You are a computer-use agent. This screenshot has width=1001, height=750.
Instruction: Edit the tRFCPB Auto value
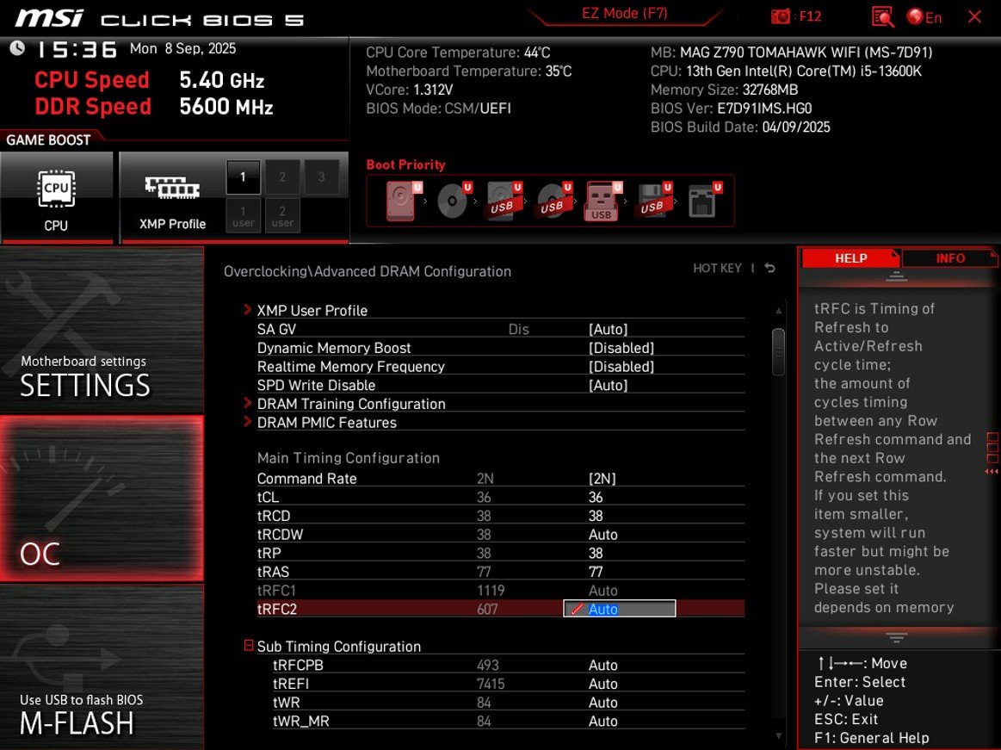[602, 665]
